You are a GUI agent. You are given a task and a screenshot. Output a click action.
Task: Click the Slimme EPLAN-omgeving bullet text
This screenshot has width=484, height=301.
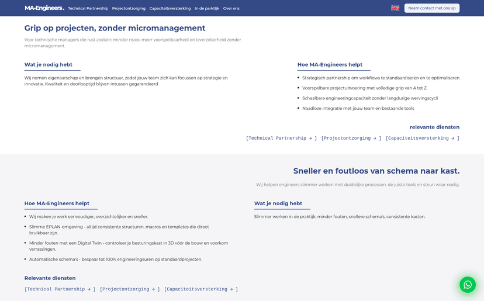point(119,227)
